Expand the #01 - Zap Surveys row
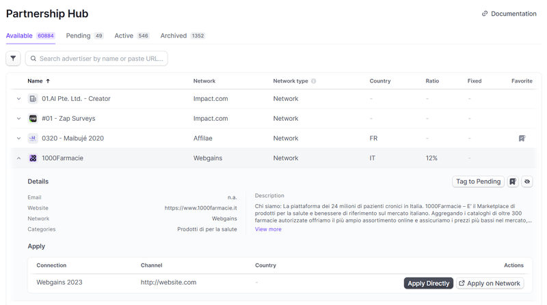Image resolution: width=547 pixels, height=305 pixels. (x=19, y=118)
